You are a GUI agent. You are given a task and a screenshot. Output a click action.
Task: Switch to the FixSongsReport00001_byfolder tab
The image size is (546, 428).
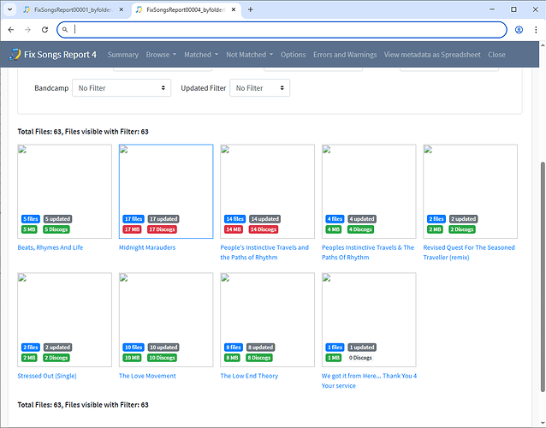(73, 9)
